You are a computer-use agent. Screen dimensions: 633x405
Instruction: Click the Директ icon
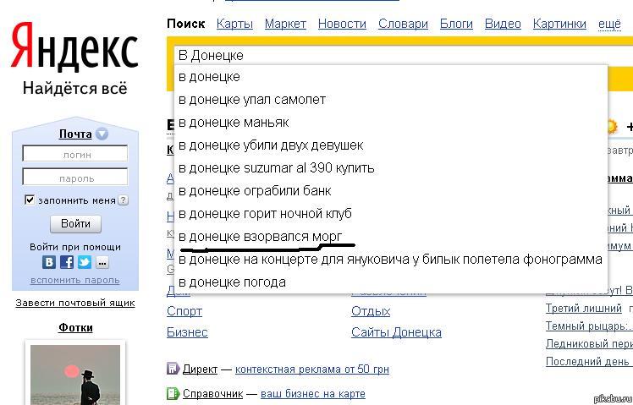pyautogui.click(x=173, y=369)
